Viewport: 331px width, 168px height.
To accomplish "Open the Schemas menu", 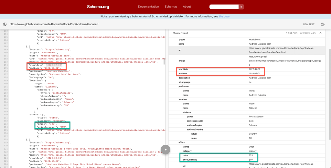I will (x=171, y=6).
